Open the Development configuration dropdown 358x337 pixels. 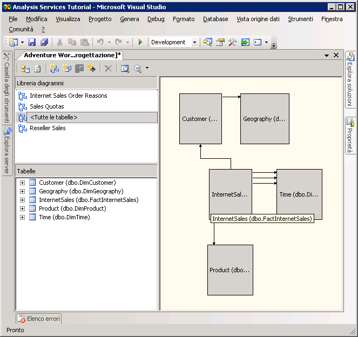pos(195,42)
